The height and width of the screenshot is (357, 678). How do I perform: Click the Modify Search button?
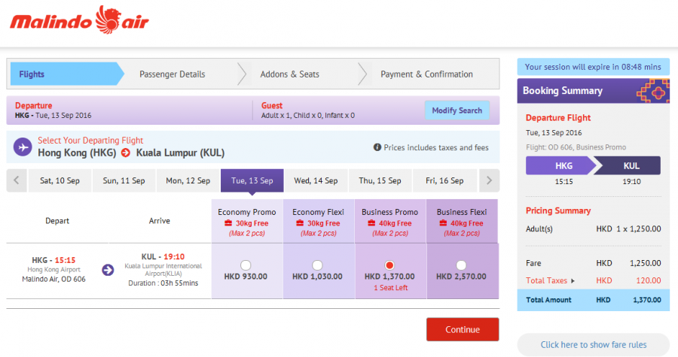coord(457,110)
